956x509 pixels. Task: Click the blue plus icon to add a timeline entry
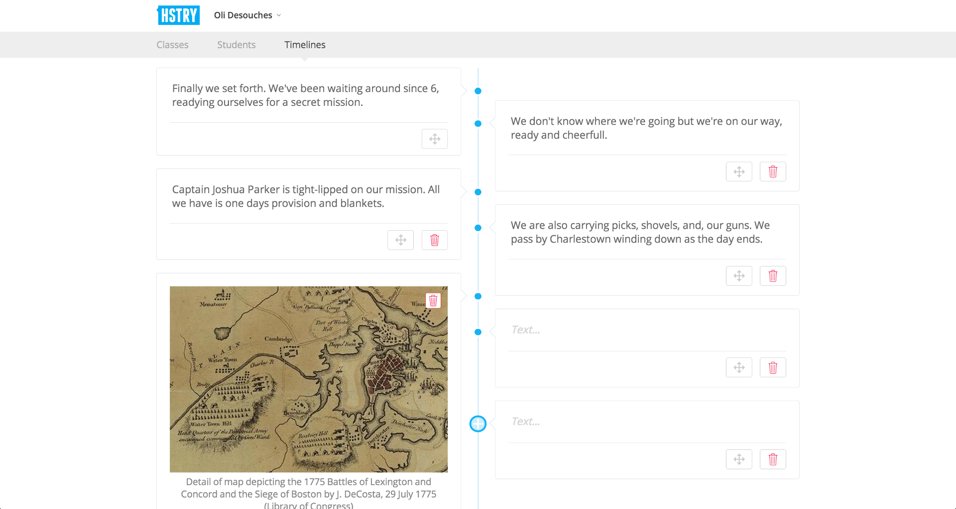[478, 424]
